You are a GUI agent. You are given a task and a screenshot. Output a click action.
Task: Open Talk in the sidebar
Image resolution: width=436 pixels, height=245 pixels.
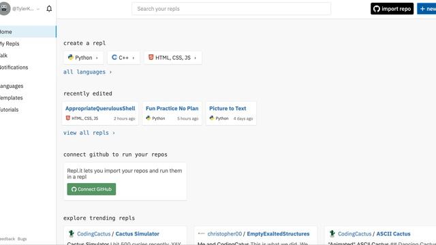click(3, 56)
